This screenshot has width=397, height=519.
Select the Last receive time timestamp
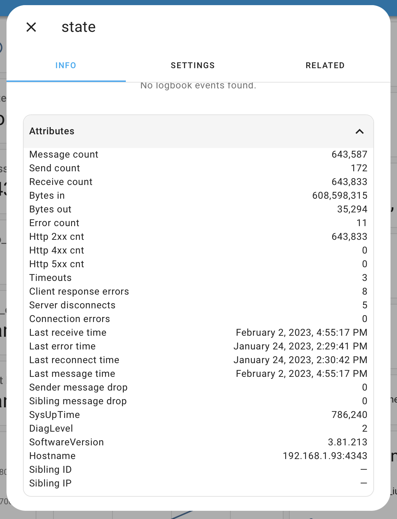(x=301, y=333)
